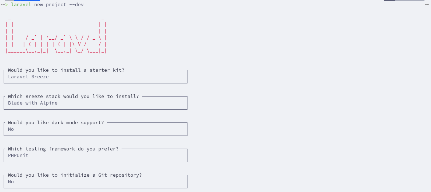Click the gray prompt segment beside the blue one
The image size is (431, 192).
9,1
